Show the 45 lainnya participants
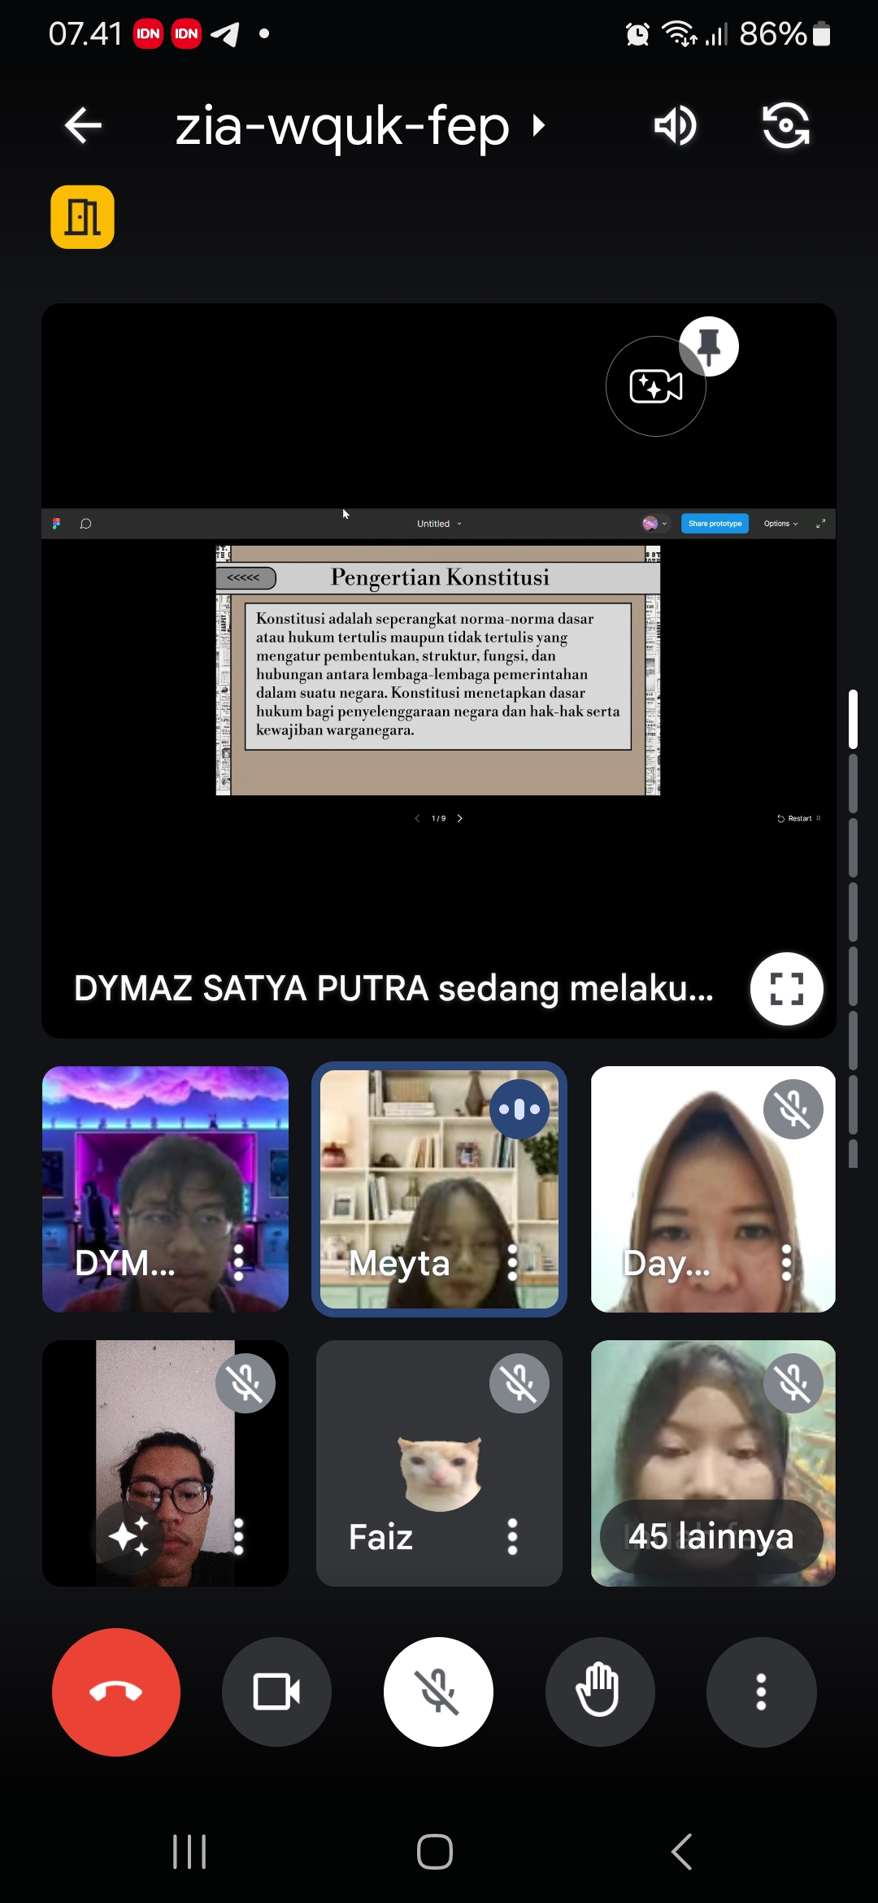 (711, 1536)
